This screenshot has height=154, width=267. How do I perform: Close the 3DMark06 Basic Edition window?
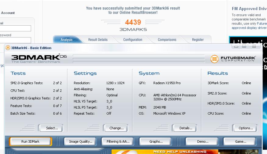click(254, 46)
